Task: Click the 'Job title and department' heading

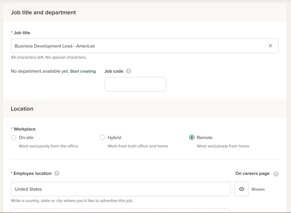Action: [43, 12]
